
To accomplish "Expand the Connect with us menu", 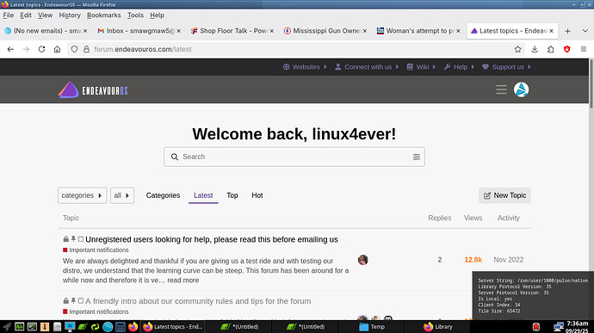I will 367,67.
